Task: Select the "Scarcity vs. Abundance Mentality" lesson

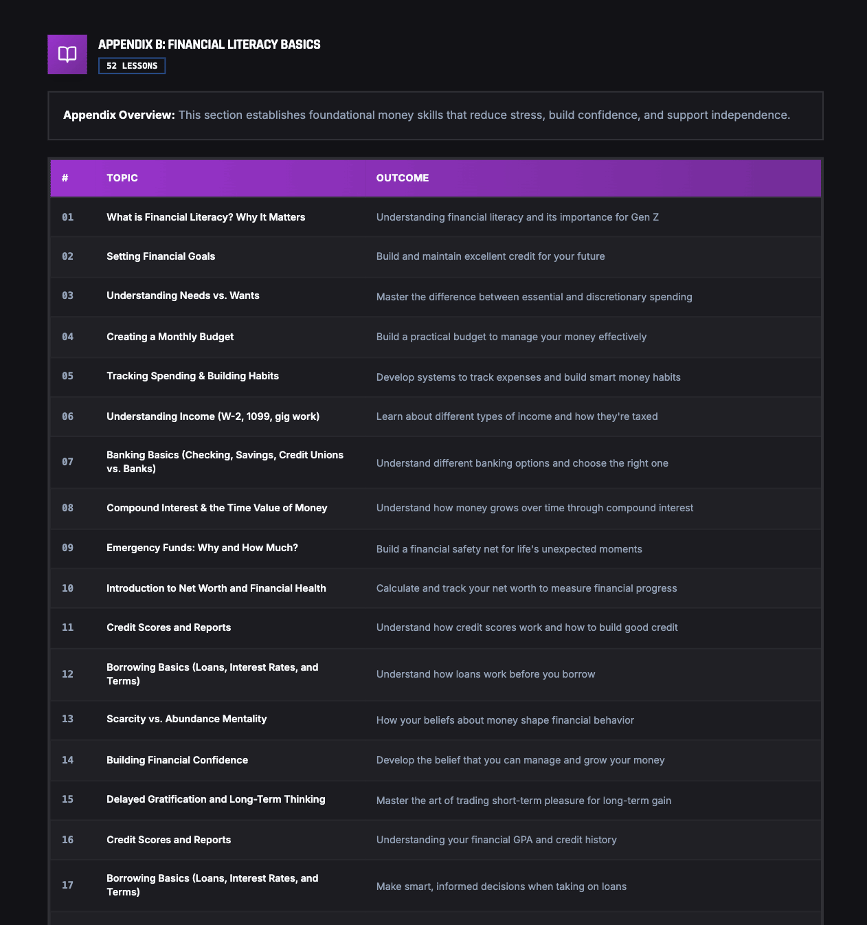Action: pos(186,719)
